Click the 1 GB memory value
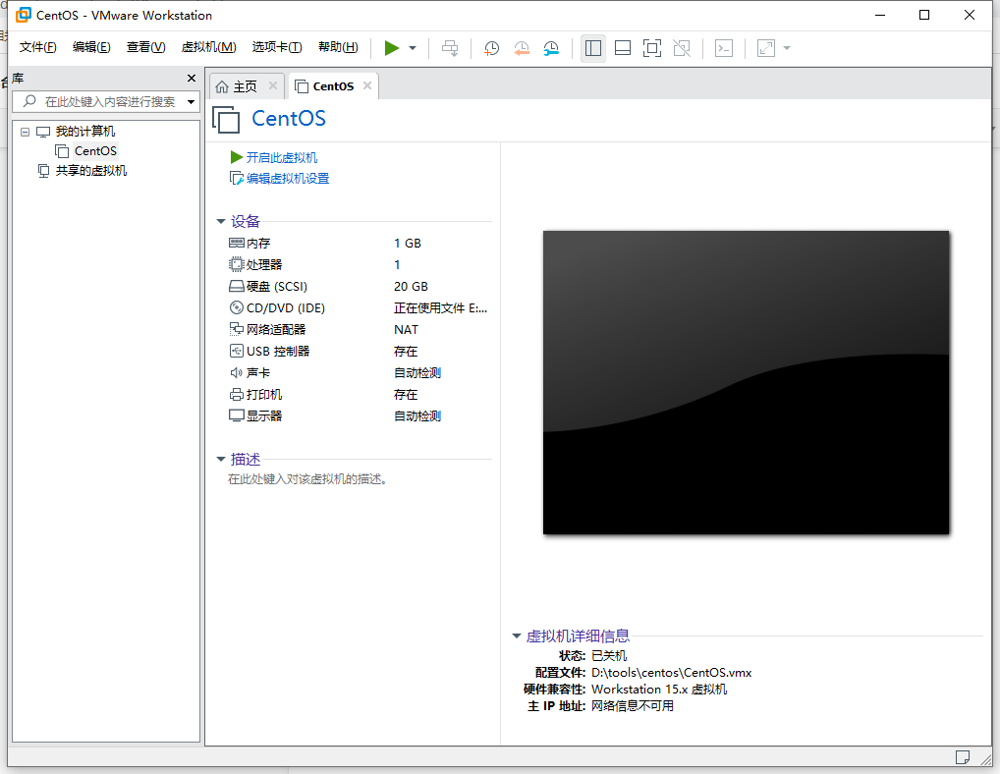Screen dimensions: 1000x774 408,243
